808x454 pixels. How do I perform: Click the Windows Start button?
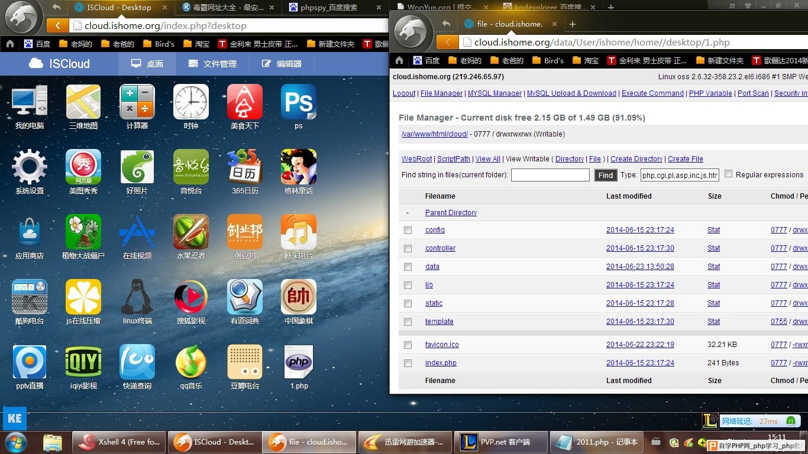[16, 442]
